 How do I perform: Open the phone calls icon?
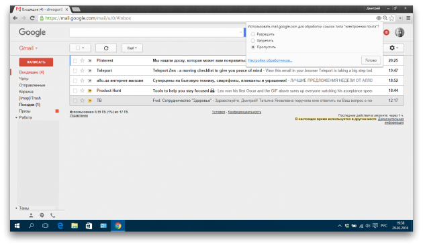[52, 215]
